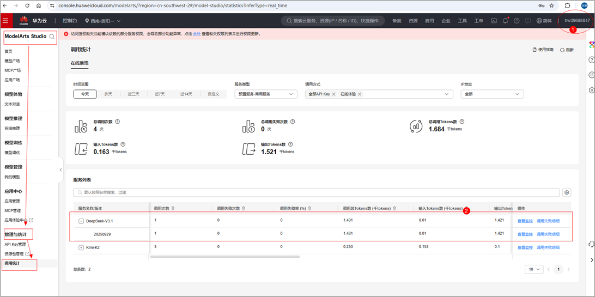Switch to the 在线推理 tab under 调用统计
Screen dimensions: 595x297
coord(80,63)
